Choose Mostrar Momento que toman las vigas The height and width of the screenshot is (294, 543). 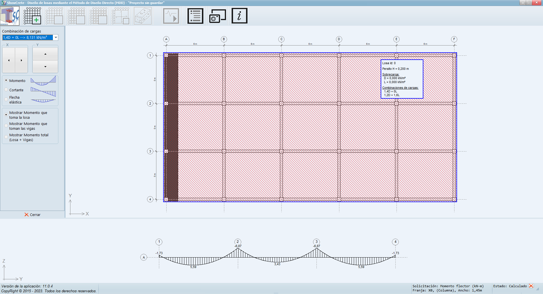(6, 126)
